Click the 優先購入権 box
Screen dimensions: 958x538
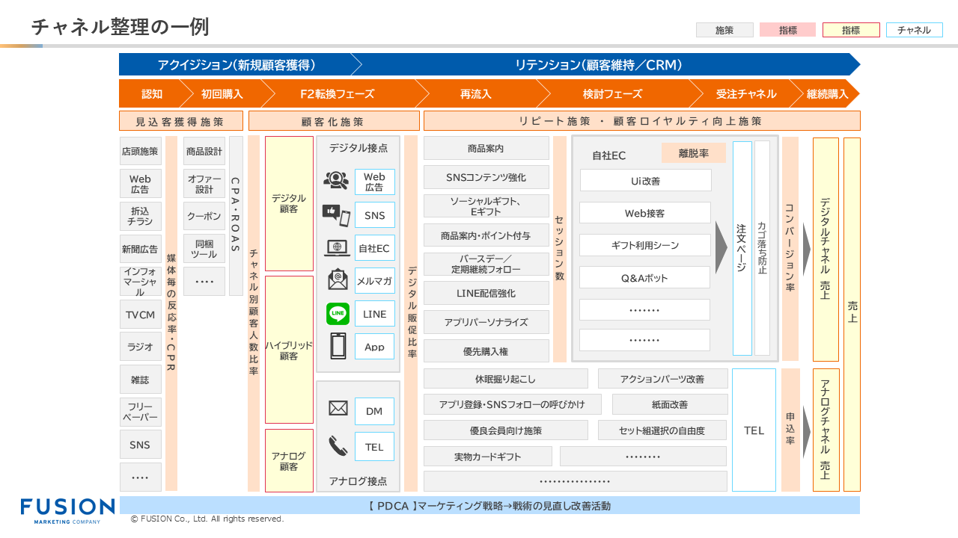(486, 350)
